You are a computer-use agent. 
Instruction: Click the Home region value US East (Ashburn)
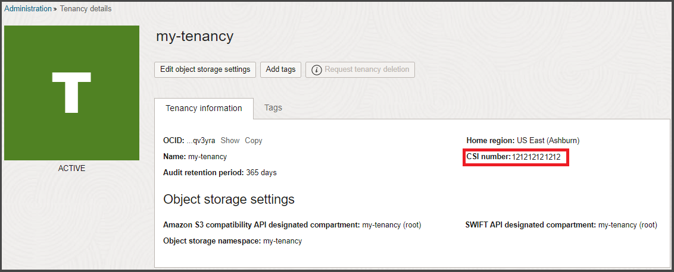click(x=548, y=141)
